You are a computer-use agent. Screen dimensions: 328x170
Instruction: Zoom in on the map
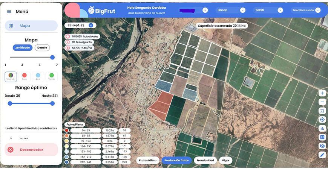(x=322, y=93)
